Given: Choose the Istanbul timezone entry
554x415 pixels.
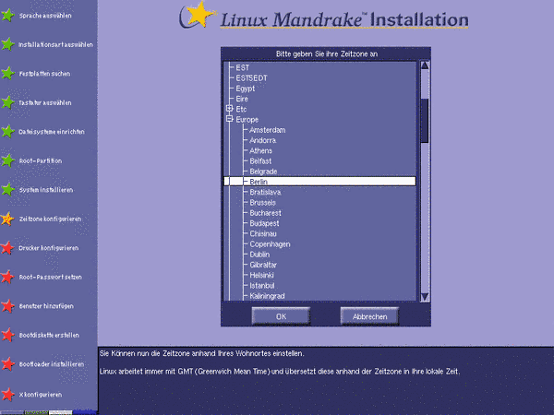Looking at the screenshot, I should pos(263,285).
